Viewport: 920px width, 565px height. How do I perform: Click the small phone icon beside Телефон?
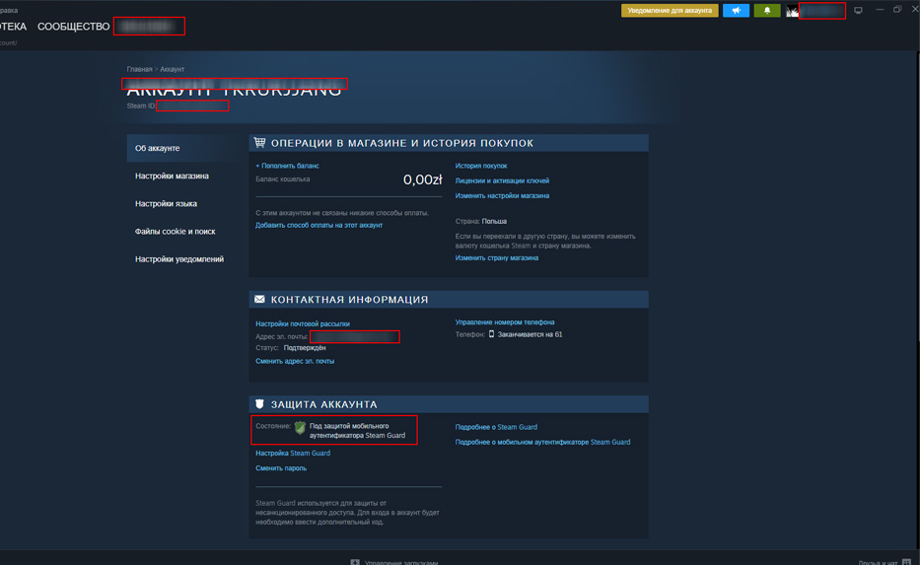pos(492,334)
